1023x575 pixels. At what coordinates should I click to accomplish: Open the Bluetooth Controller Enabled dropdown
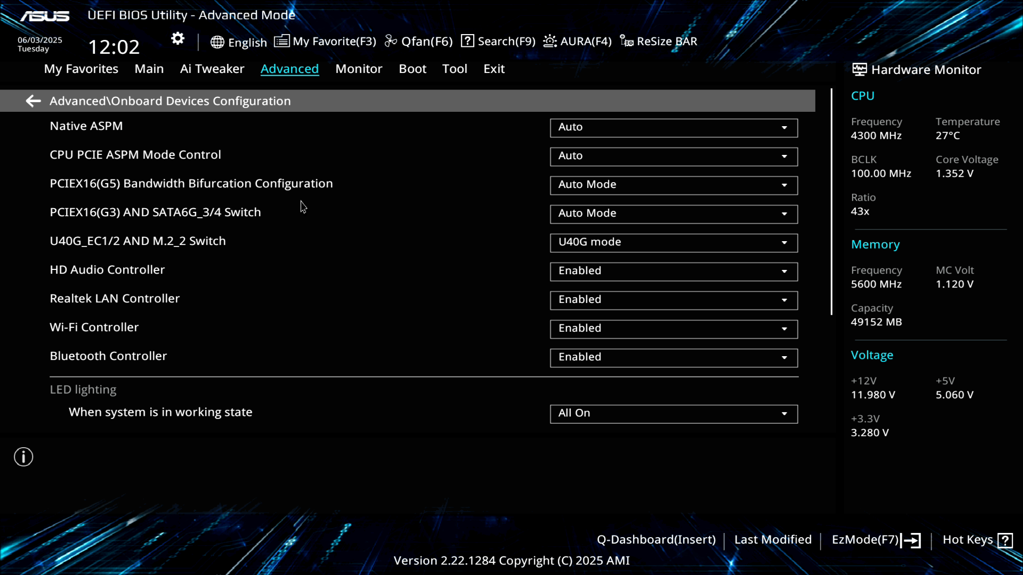click(673, 358)
